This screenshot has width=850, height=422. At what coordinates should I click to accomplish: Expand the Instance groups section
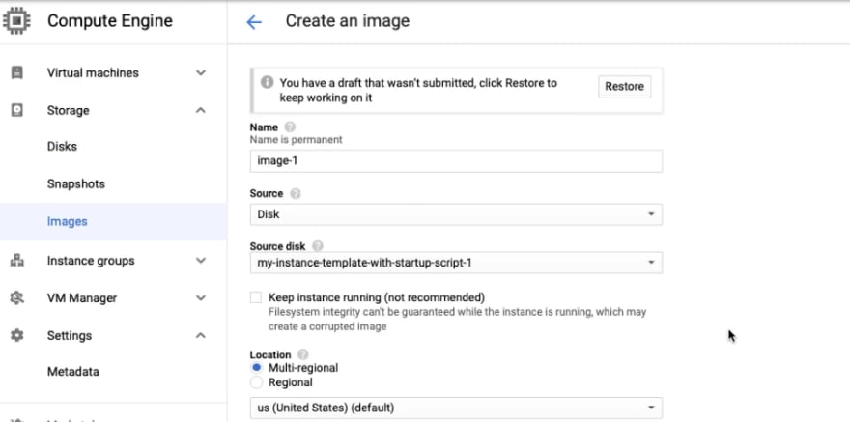(x=201, y=261)
